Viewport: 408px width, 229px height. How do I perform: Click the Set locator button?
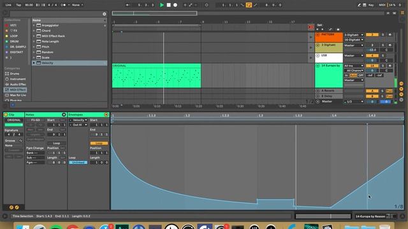pos(319,25)
